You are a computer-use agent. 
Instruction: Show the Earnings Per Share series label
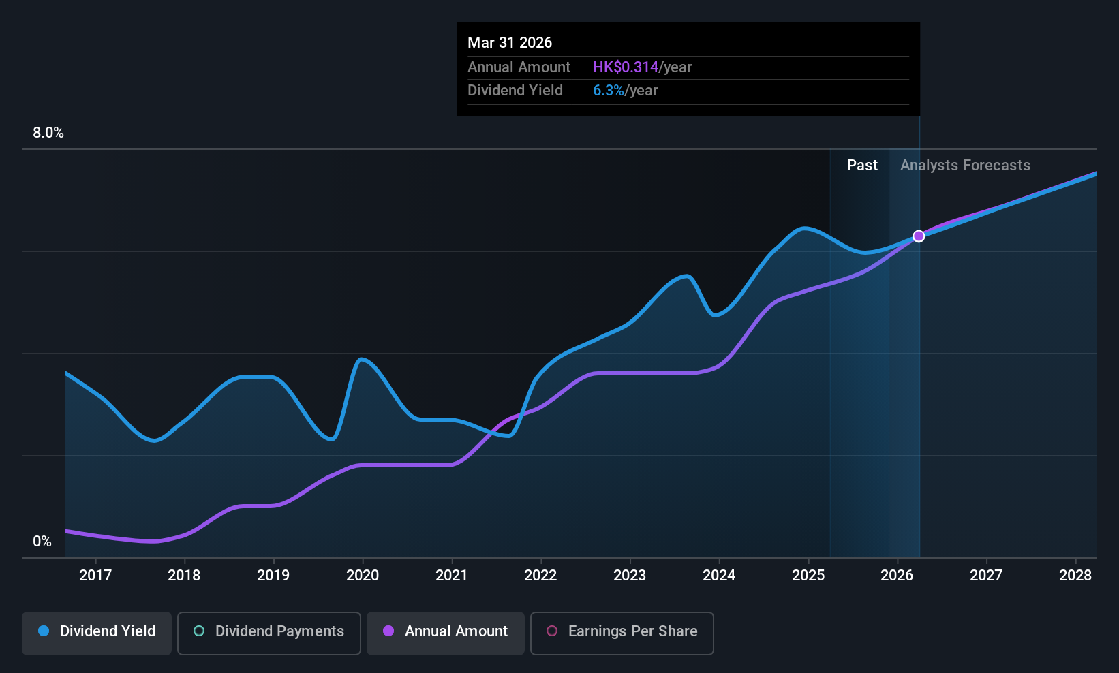(632, 631)
